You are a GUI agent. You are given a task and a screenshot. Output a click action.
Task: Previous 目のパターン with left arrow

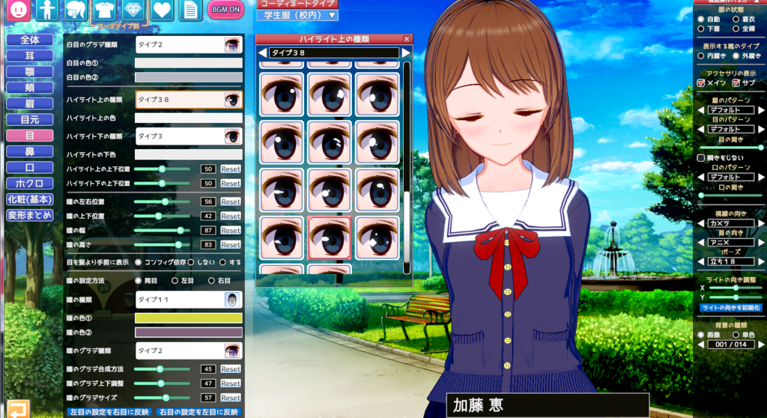point(701,129)
